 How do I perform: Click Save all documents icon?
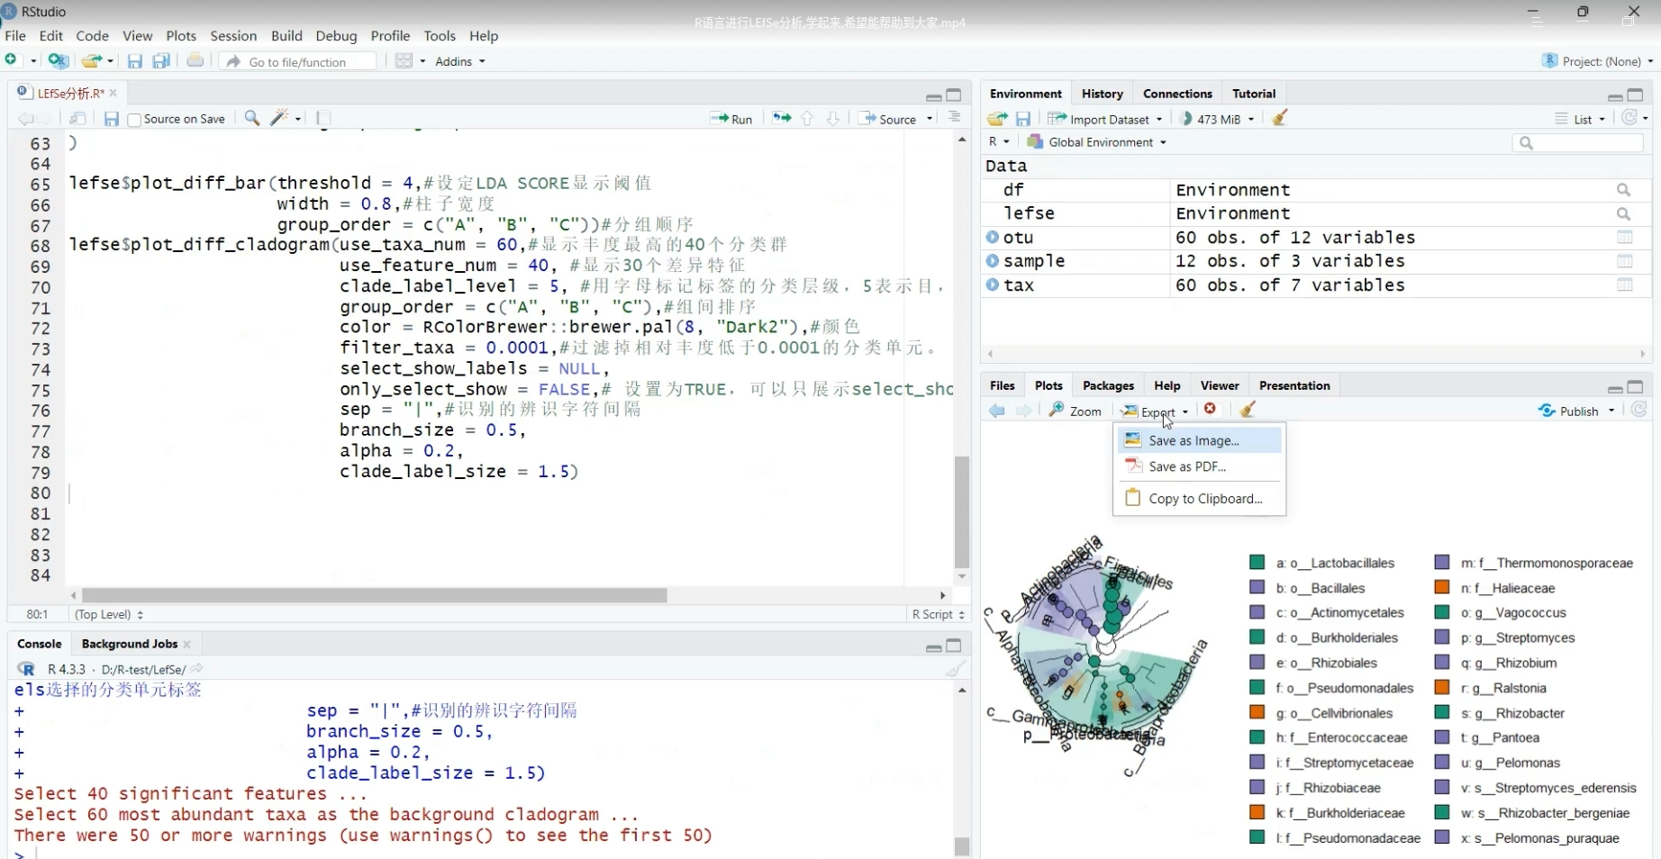(161, 60)
